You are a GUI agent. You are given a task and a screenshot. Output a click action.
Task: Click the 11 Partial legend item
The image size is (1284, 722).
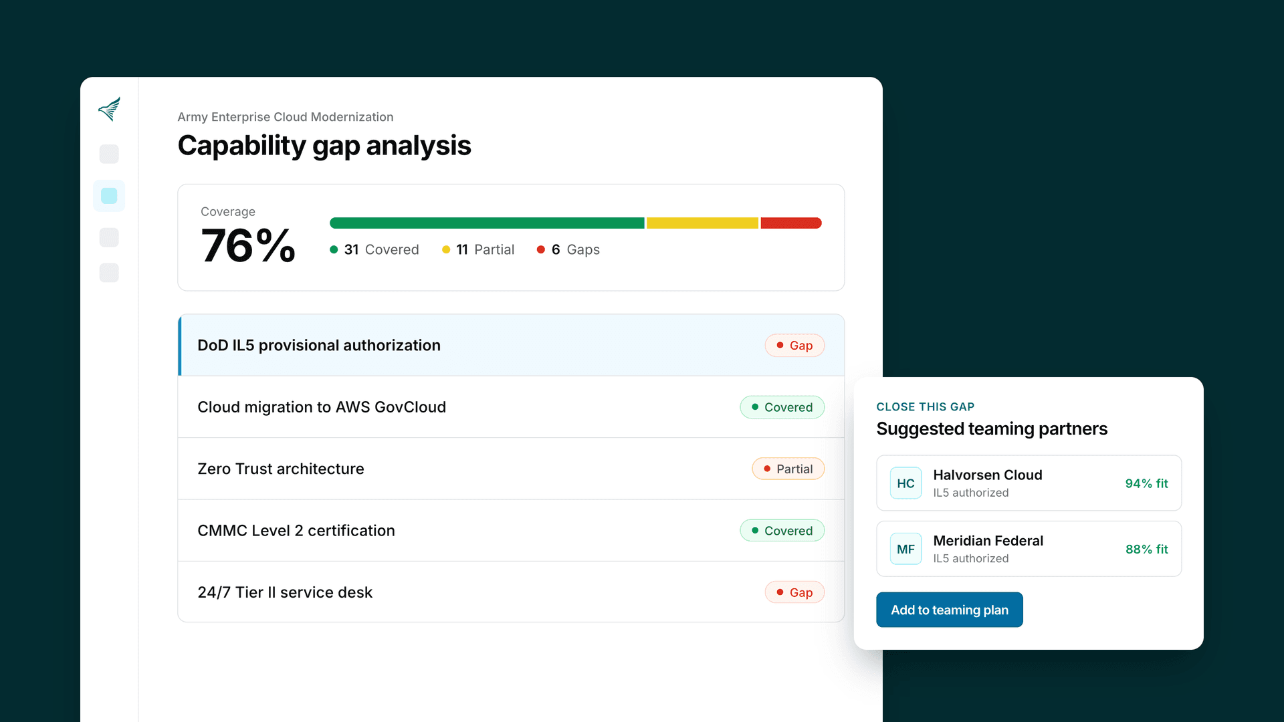[478, 250]
